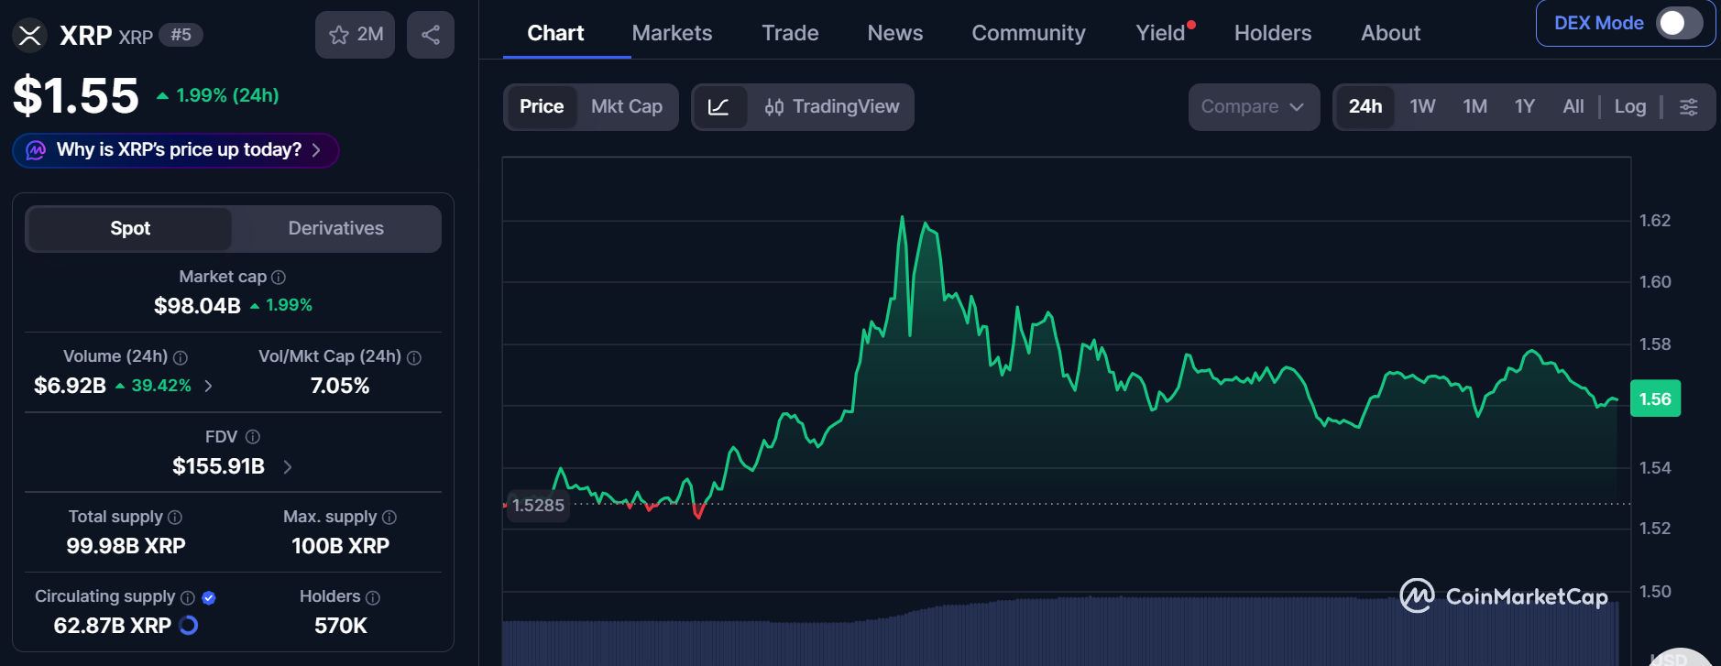
Task: Select 24h time range
Action: pyautogui.click(x=1365, y=107)
